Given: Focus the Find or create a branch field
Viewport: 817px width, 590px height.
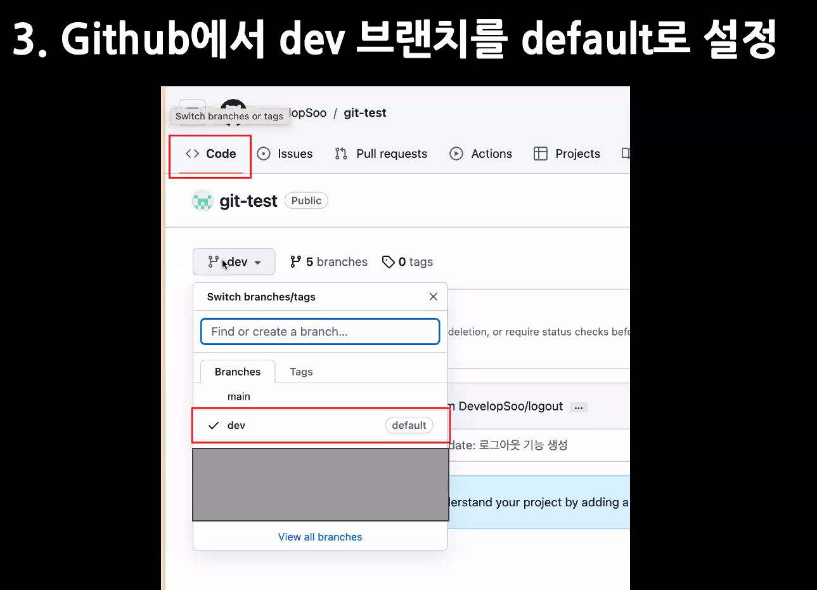Looking at the screenshot, I should click(320, 332).
